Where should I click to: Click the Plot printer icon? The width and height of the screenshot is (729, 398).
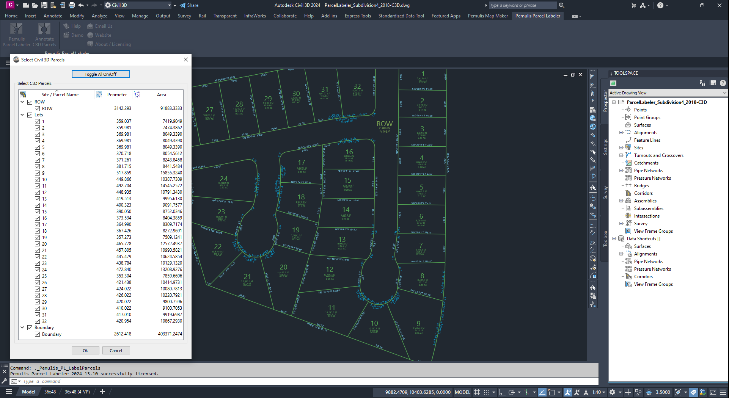[x=71, y=5]
